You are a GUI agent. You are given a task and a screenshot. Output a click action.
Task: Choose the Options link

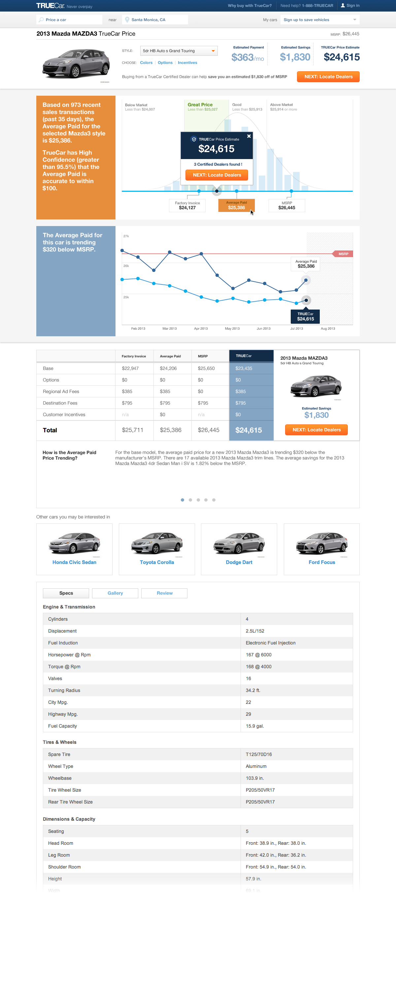tap(165, 63)
